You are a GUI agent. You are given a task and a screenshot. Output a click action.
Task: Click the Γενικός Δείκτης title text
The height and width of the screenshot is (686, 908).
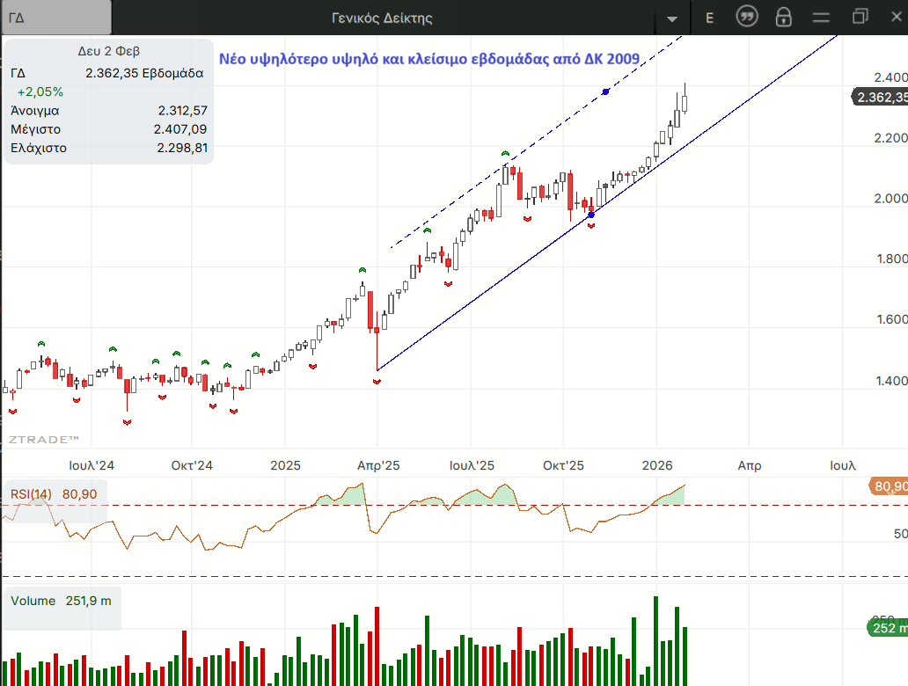(x=382, y=18)
